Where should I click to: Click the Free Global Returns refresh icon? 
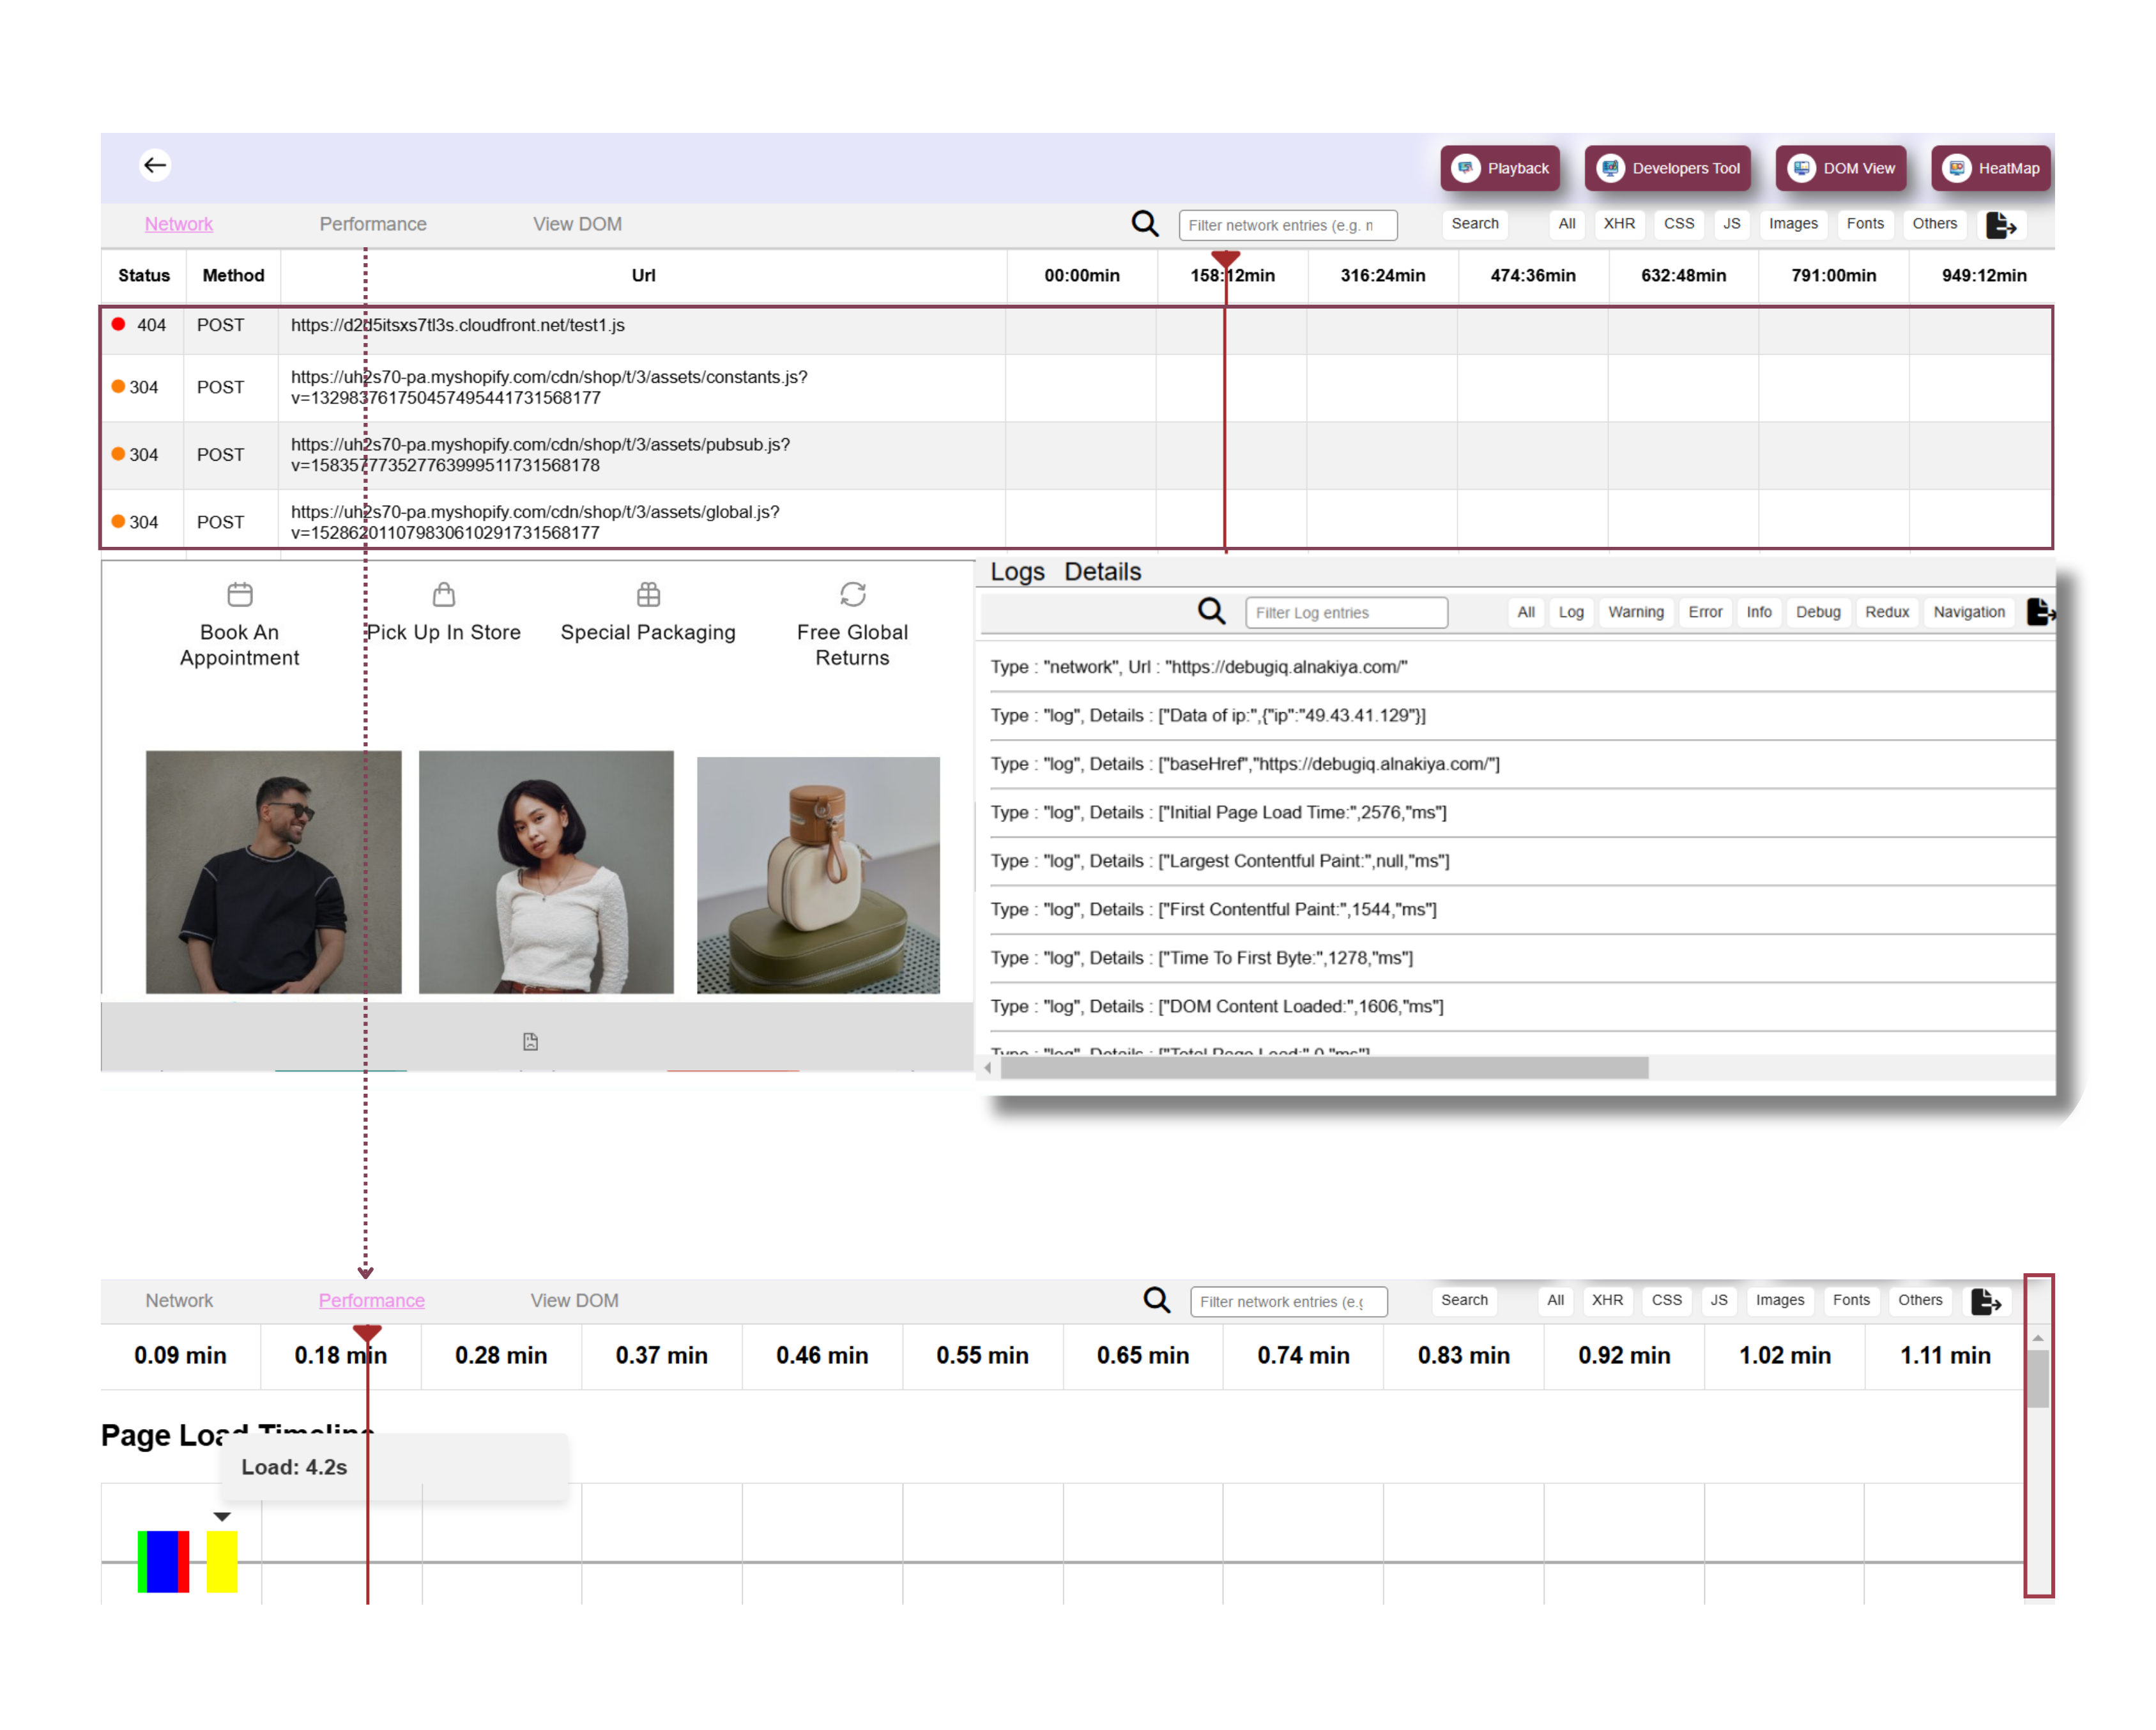coord(852,595)
